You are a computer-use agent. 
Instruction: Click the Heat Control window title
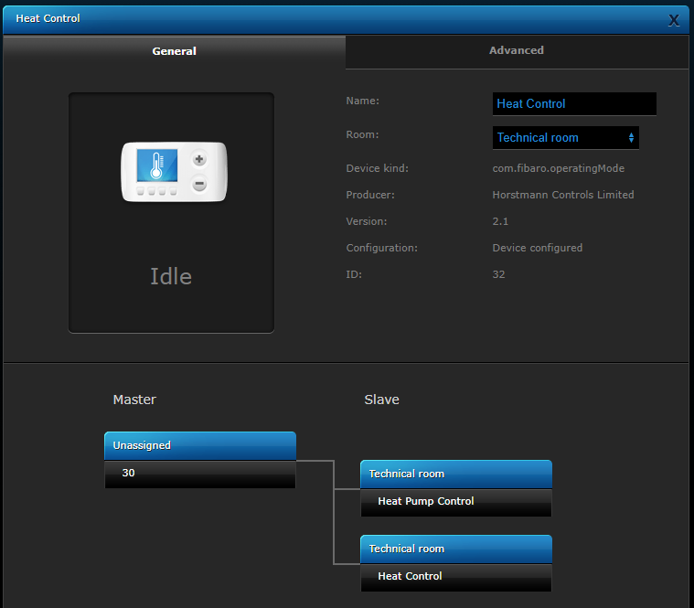tap(48, 18)
